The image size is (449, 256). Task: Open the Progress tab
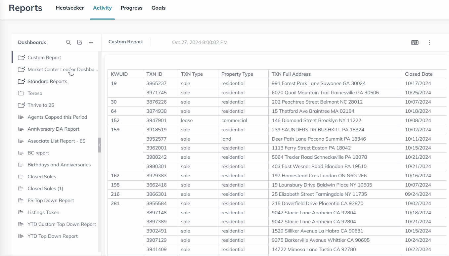(x=131, y=8)
